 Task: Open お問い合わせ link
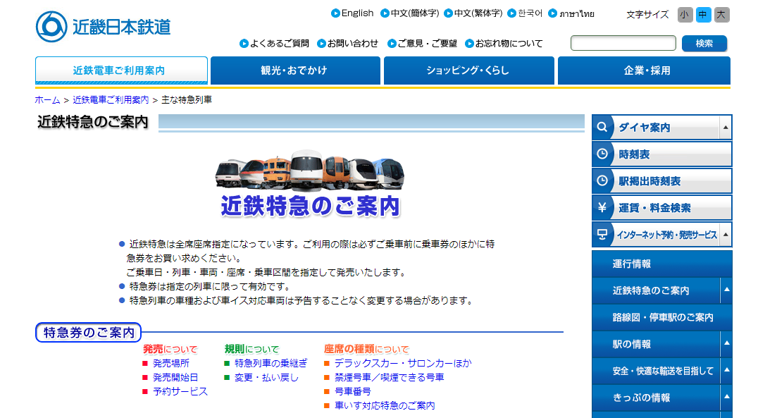(352, 44)
